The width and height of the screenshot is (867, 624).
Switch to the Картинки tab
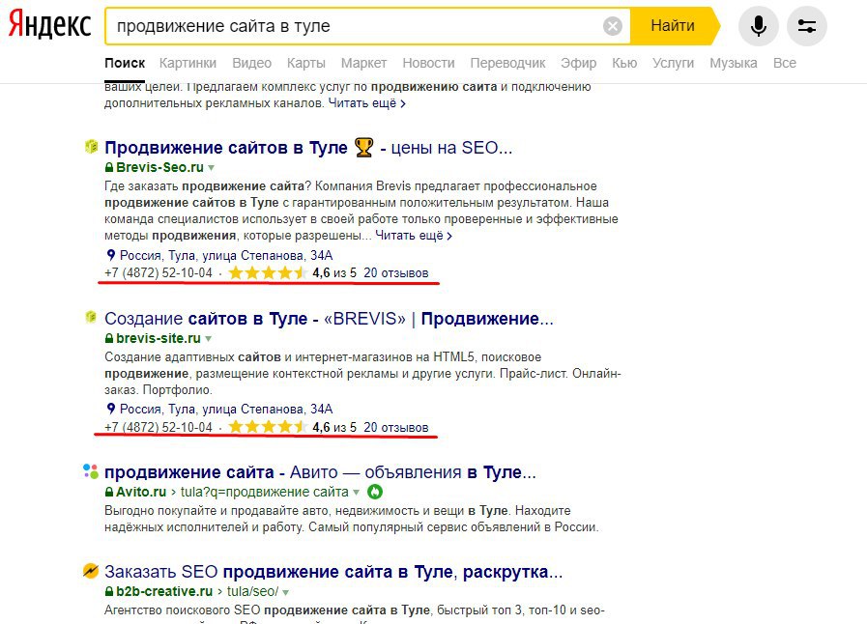(188, 63)
